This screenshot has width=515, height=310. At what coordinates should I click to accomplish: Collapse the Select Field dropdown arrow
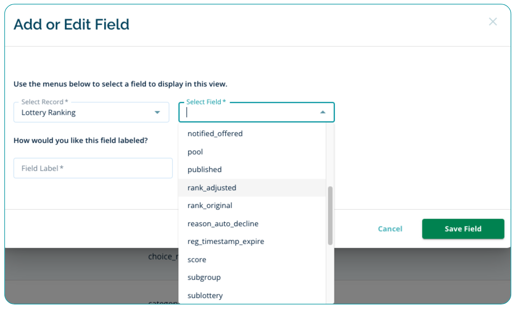(x=323, y=112)
